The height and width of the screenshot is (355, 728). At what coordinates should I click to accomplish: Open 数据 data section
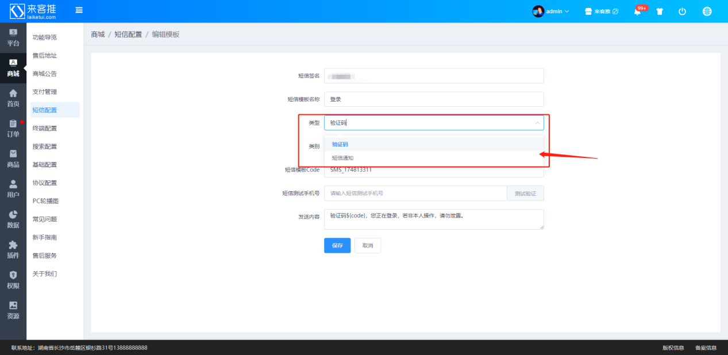coord(13,219)
